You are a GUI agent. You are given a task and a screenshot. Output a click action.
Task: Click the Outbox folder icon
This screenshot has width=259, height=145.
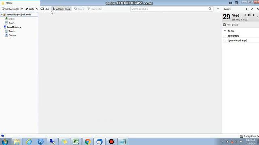coord(6,35)
